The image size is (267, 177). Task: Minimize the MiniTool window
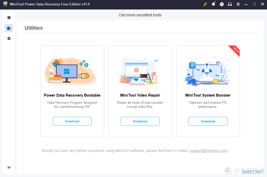click(x=246, y=4)
